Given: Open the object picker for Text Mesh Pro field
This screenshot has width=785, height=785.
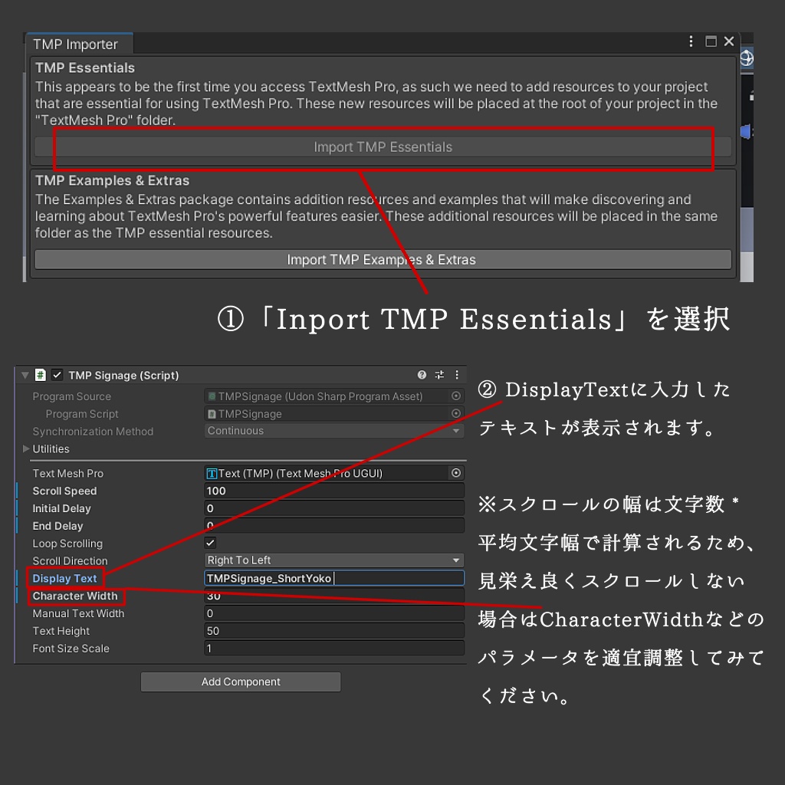Looking at the screenshot, I should point(456,473).
